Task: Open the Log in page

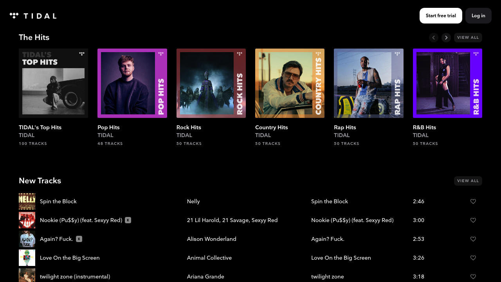Action: click(478, 16)
